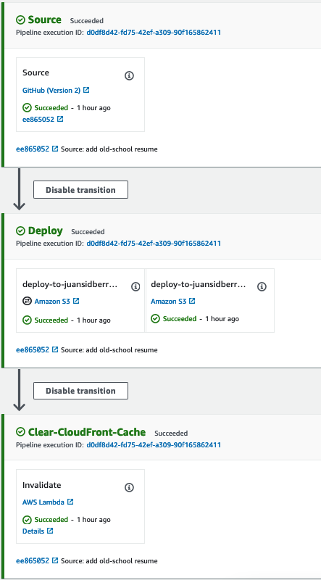Click external link icon beside Details

click(x=50, y=531)
